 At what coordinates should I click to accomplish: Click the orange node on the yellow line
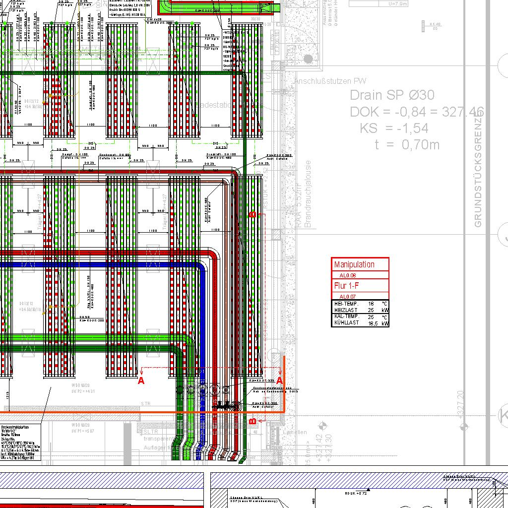[x=50, y=95]
